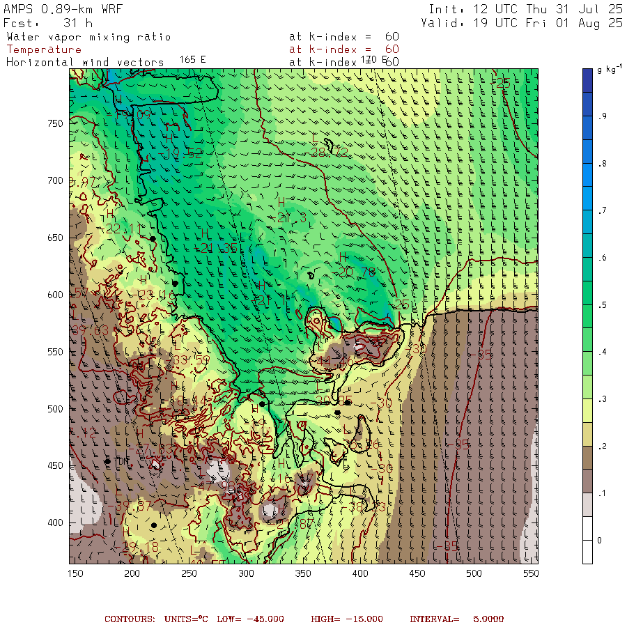The image size is (627, 627).
Task: Click the 'g kg-1' colorbar units label
Action: [x=609, y=69]
